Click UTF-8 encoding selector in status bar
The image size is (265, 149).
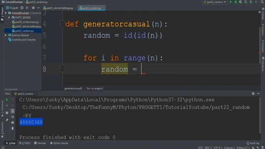[x=217, y=148]
